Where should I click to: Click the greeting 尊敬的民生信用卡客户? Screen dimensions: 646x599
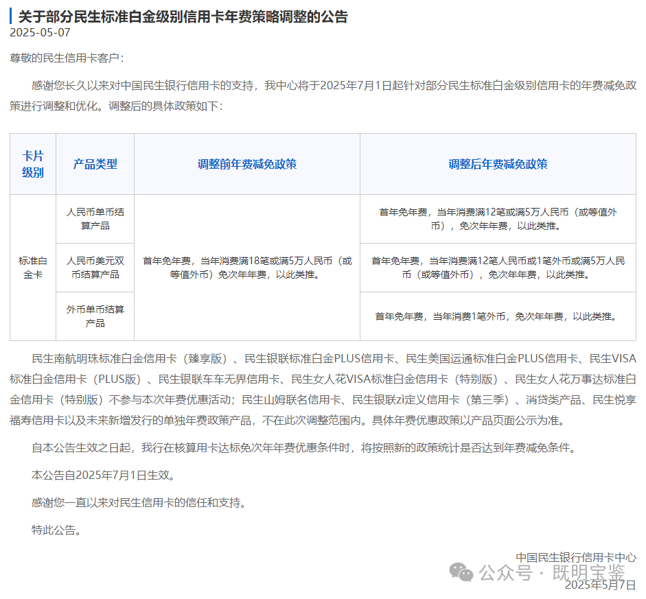[67, 58]
